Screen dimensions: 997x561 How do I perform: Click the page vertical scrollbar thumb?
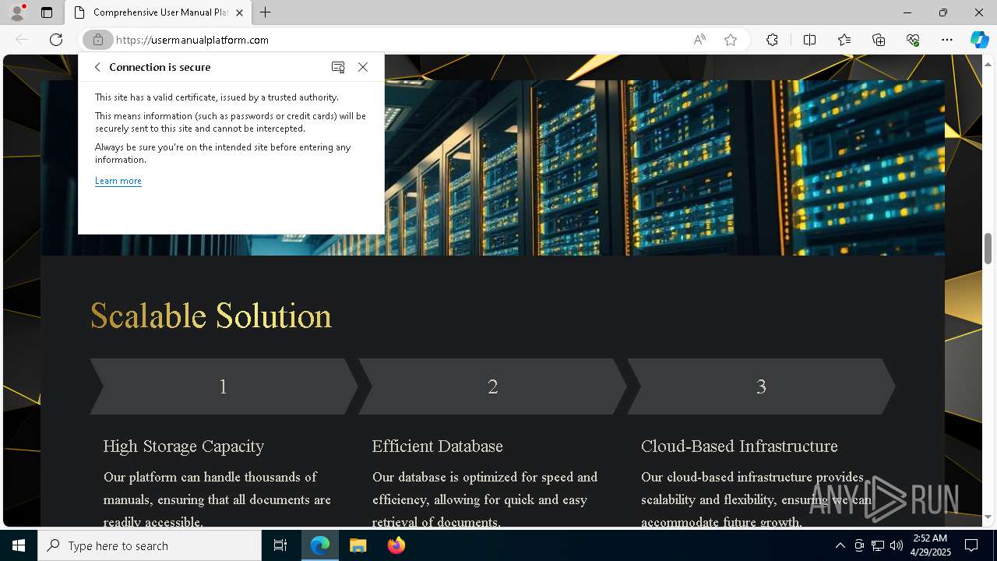click(988, 249)
